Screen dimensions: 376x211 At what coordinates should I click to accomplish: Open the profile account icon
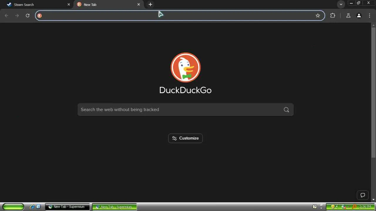(359, 16)
